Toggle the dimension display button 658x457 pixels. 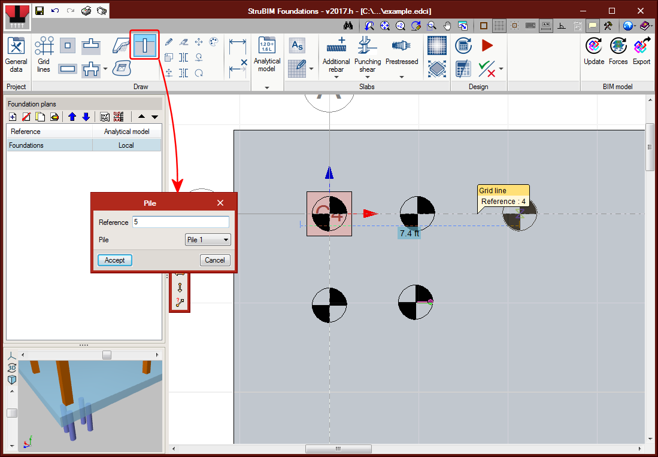[x=545, y=26]
